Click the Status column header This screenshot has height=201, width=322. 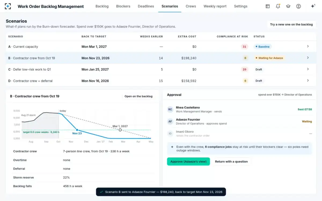(259, 36)
